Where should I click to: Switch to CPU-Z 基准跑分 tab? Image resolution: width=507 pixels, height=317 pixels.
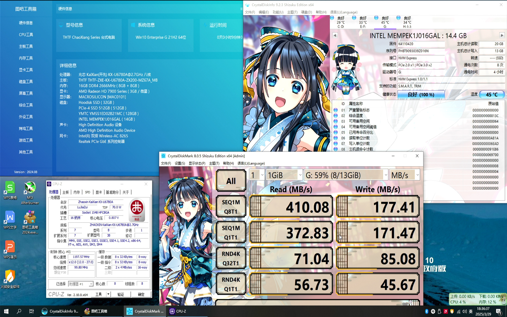[112, 192]
